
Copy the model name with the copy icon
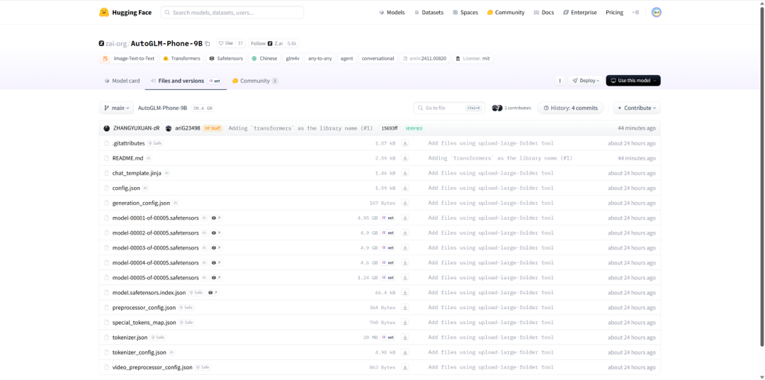(x=208, y=43)
